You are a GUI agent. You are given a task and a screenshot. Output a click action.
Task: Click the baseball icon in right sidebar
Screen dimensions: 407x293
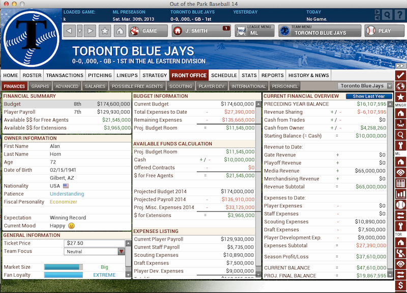tap(400, 205)
